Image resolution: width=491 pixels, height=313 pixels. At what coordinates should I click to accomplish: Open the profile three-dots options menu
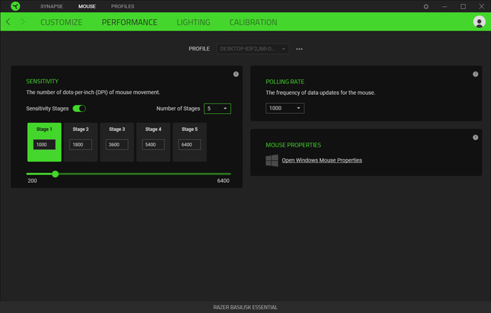click(x=299, y=49)
